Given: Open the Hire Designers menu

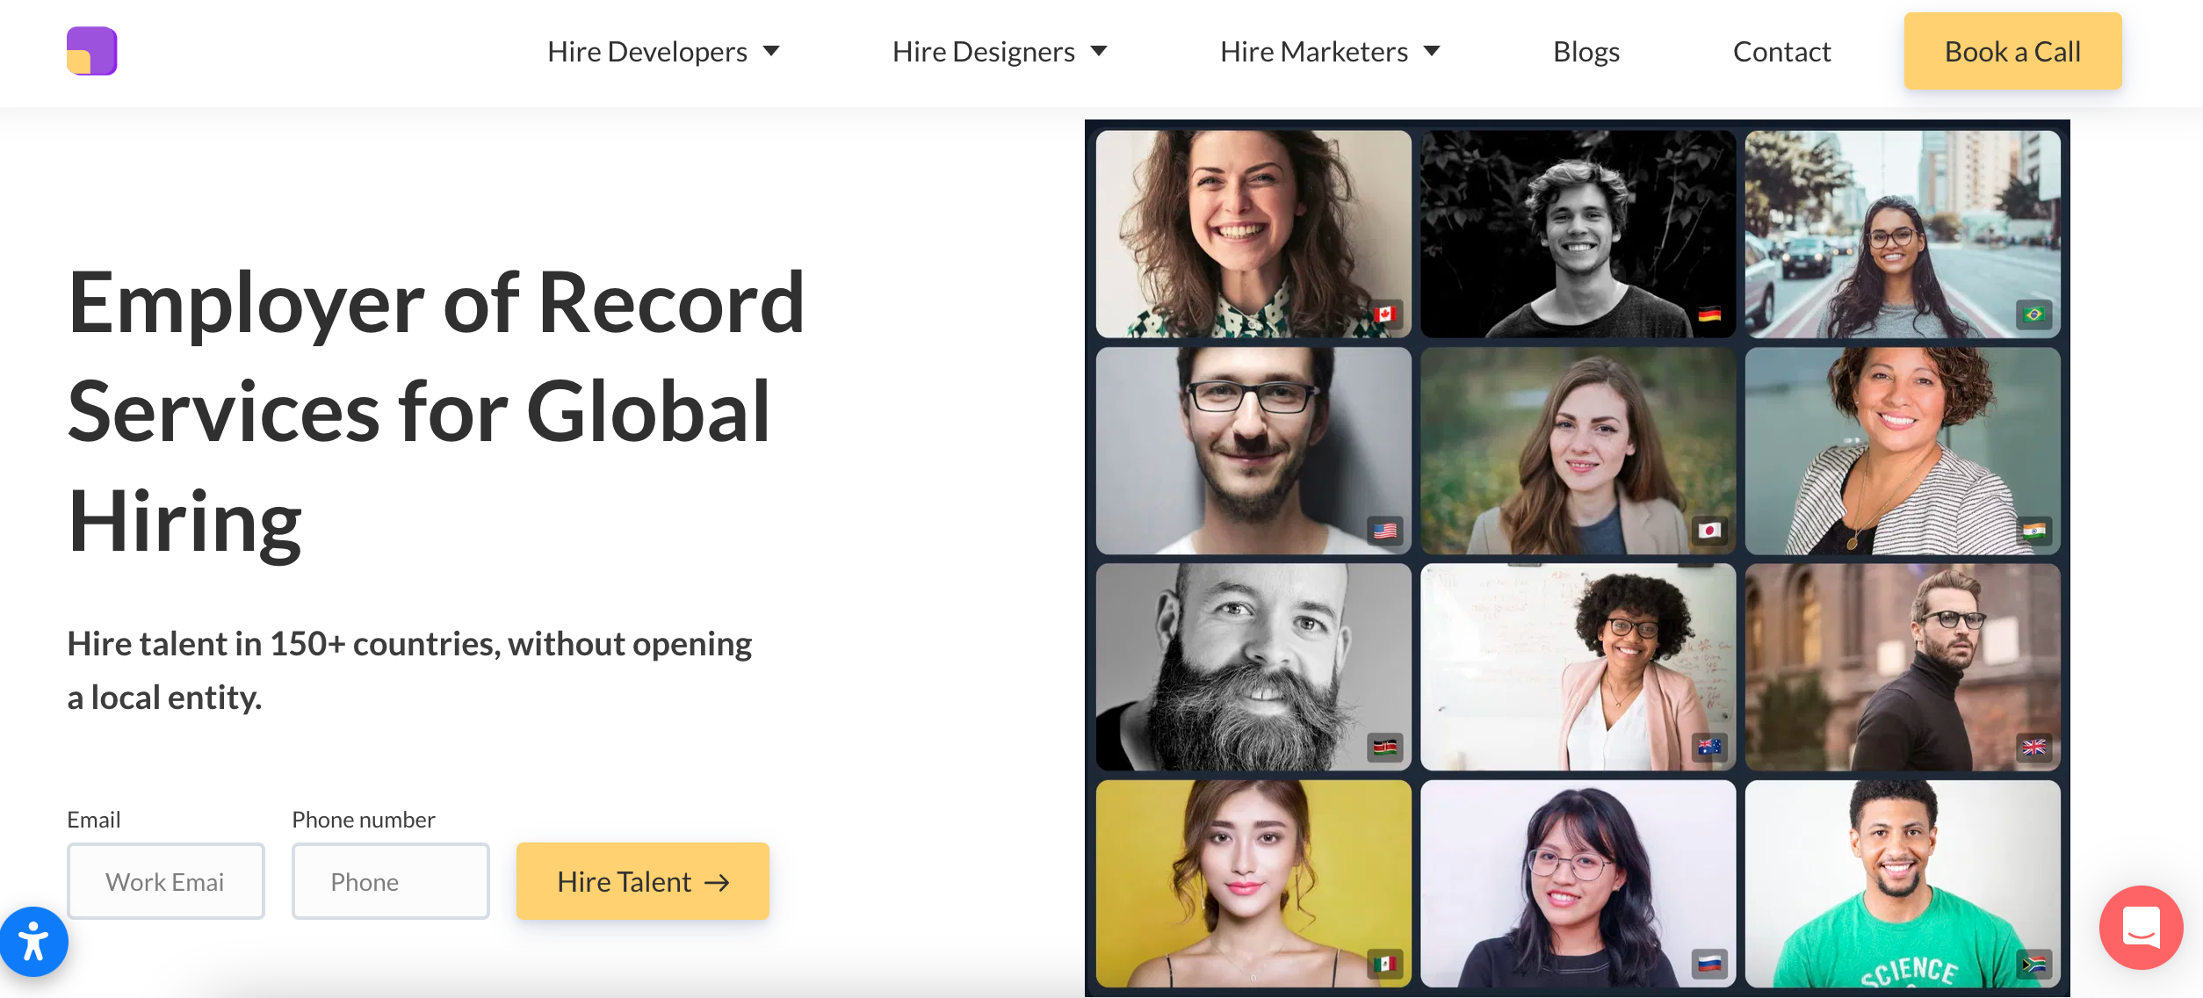Looking at the screenshot, I should click(x=984, y=52).
